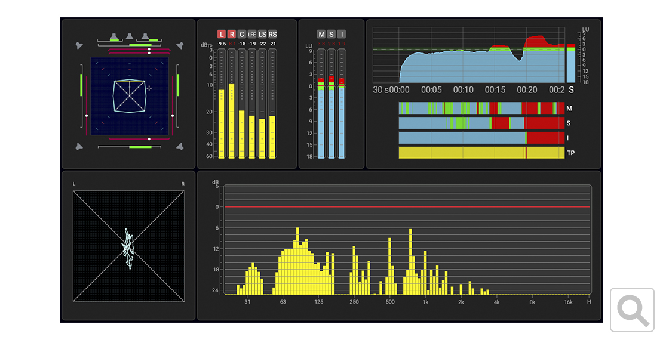Click the 16k frequency label on spectrum
Viewport: 663px width, 340px height.
click(x=568, y=302)
